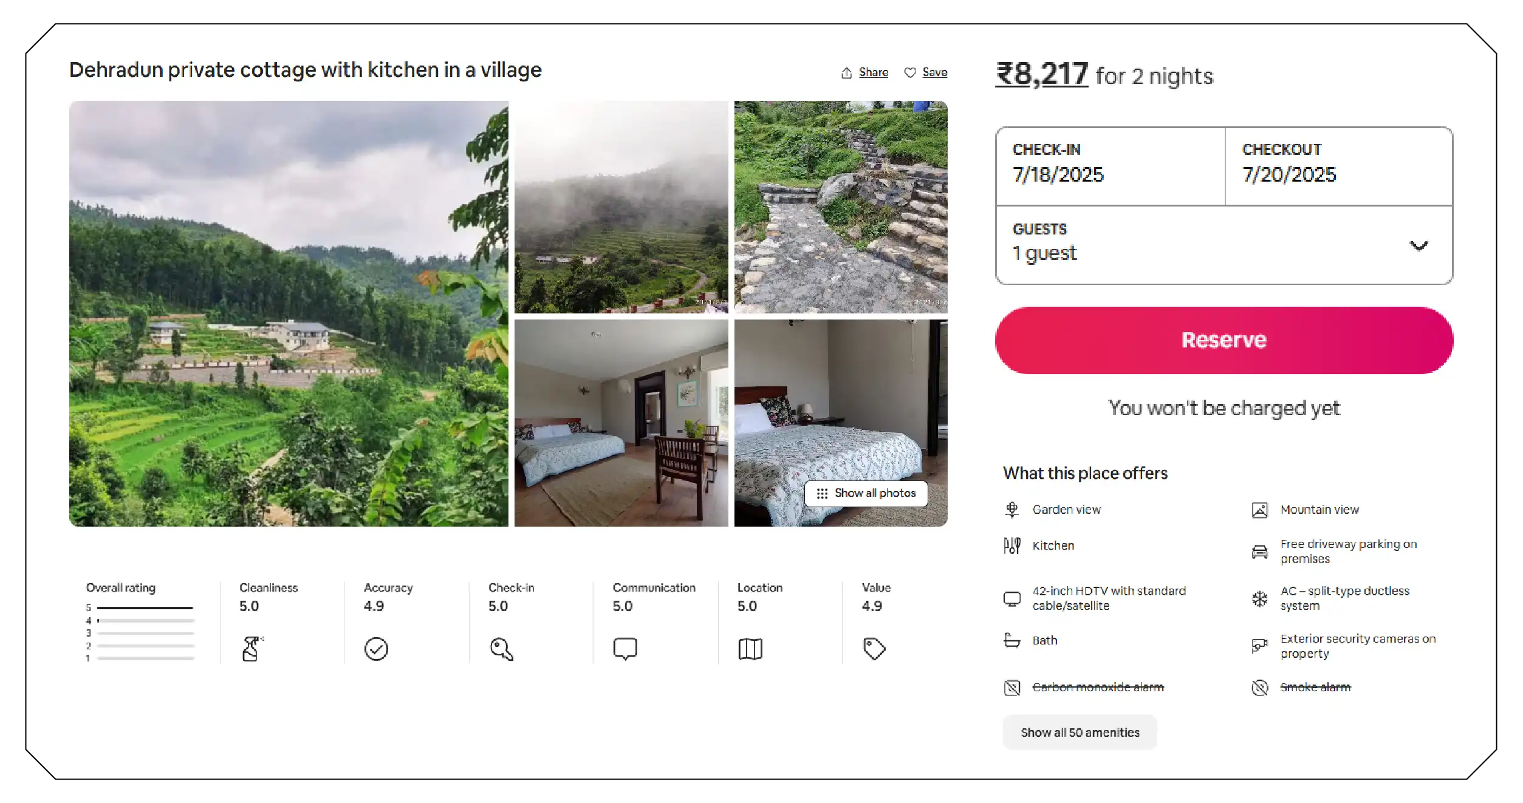Click the crossed-out Smoke alarm entry
The width and height of the screenshot is (1523, 803).
(1315, 687)
